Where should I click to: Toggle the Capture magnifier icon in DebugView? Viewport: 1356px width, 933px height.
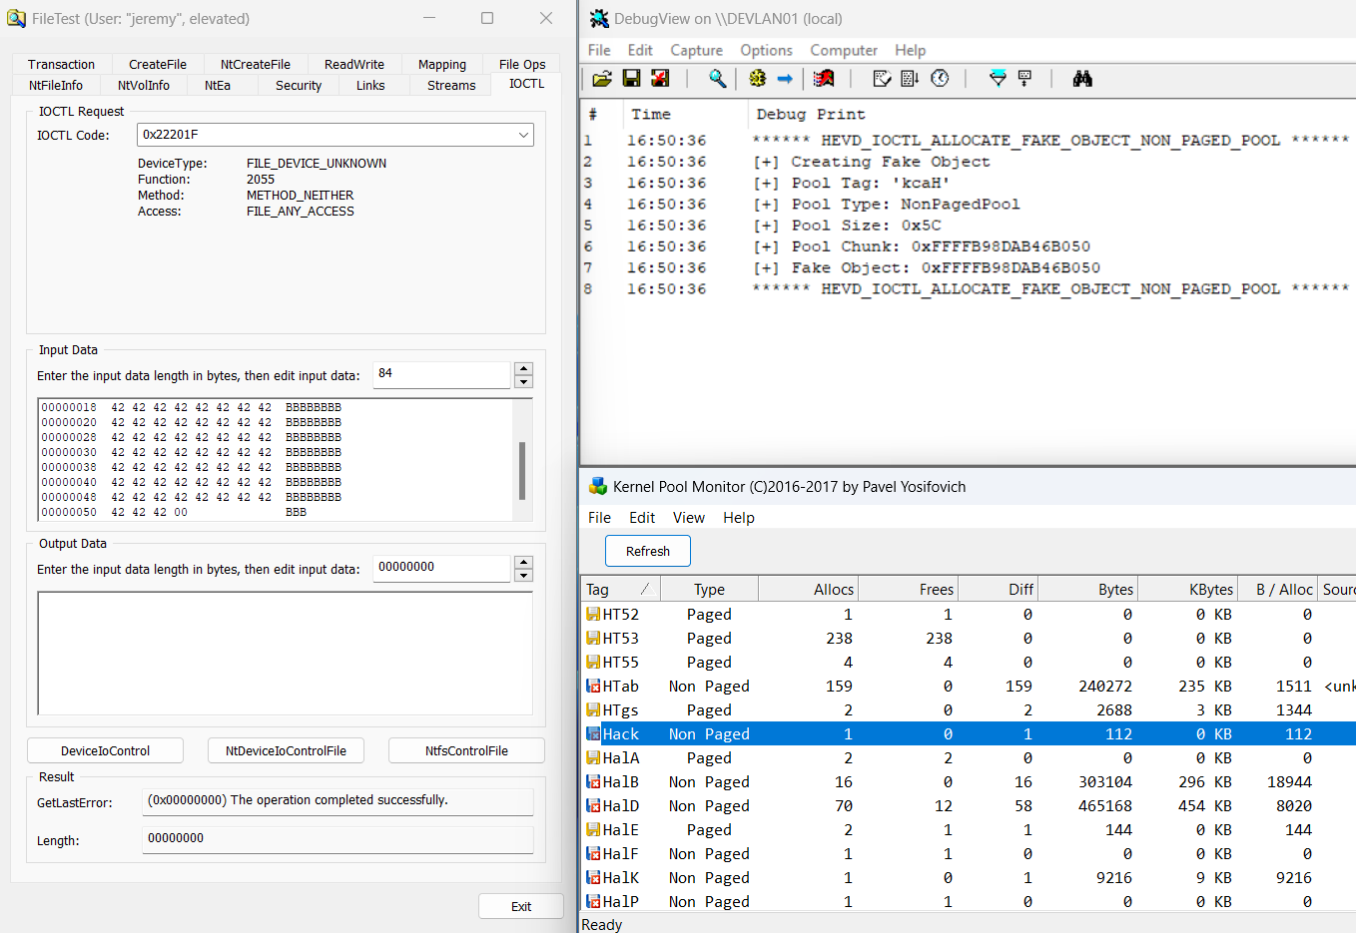click(717, 78)
